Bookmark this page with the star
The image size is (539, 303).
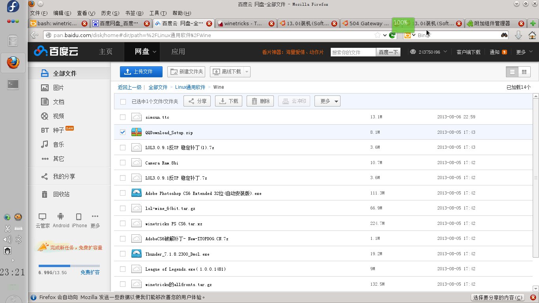tap(378, 35)
